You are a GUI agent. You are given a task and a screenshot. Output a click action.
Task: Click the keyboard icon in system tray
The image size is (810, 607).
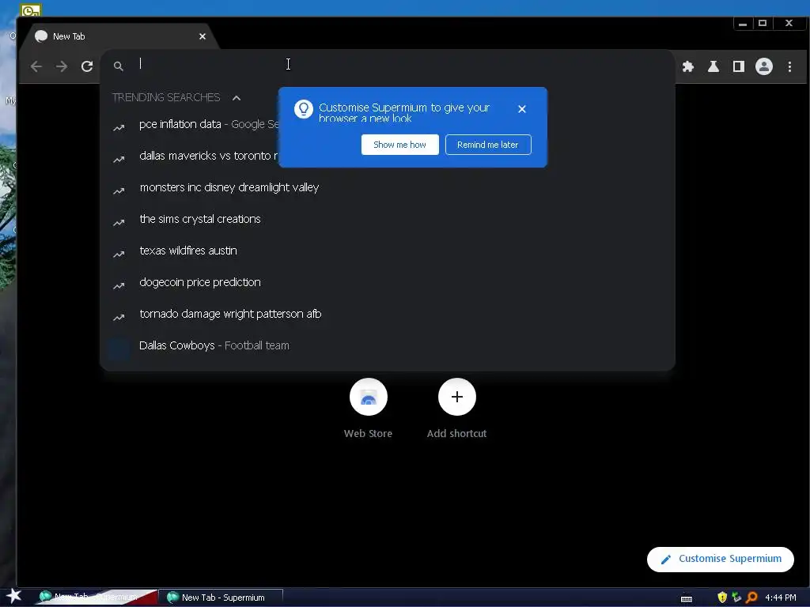click(687, 599)
